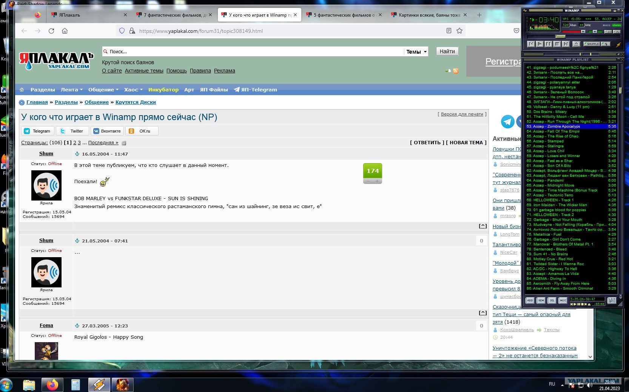Select playlist track 'Iron Maiden - The Wicker Man'
629x392 pixels.
(x=571, y=205)
